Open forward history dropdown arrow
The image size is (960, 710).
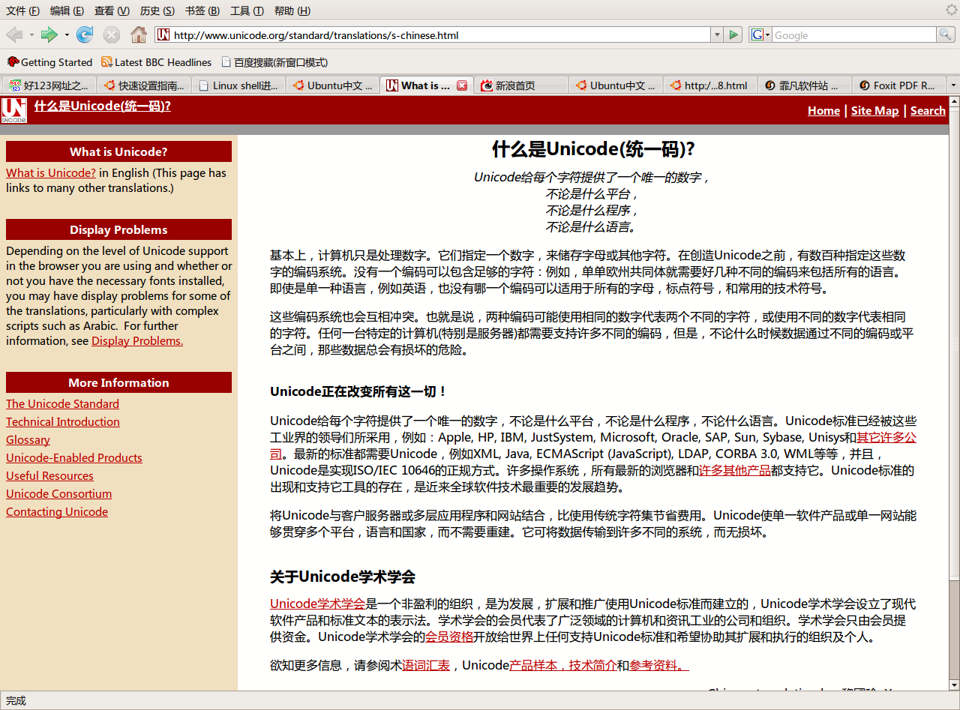coord(67,34)
